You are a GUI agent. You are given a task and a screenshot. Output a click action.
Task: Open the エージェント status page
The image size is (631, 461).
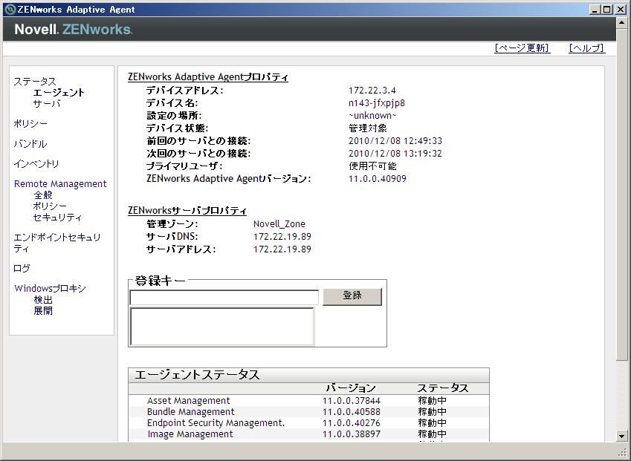coord(59,93)
